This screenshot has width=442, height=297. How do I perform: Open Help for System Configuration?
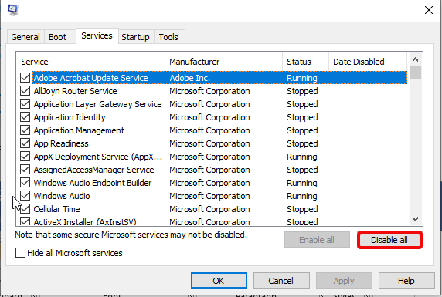pyautogui.click(x=406, y=281)
